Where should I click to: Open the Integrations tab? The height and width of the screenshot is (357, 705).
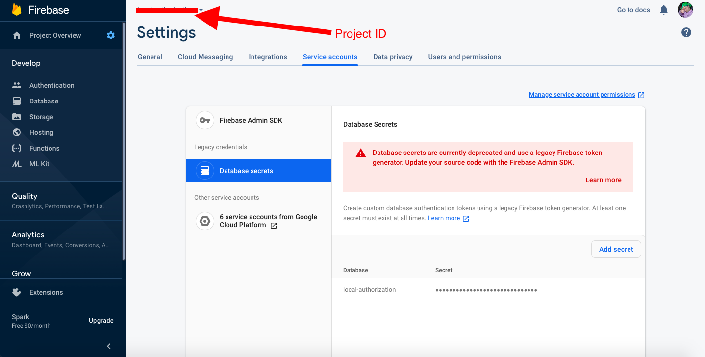[x=268, y=57]
